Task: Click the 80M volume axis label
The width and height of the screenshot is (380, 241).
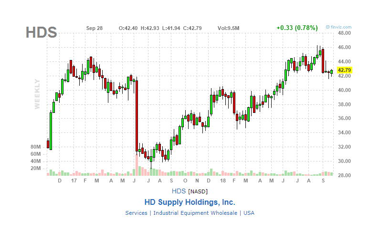Action: click(x=36, y=147)
